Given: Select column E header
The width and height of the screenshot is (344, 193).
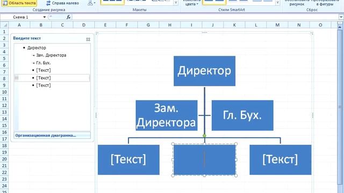Looking at the screenshot, I should coord(105,25).
